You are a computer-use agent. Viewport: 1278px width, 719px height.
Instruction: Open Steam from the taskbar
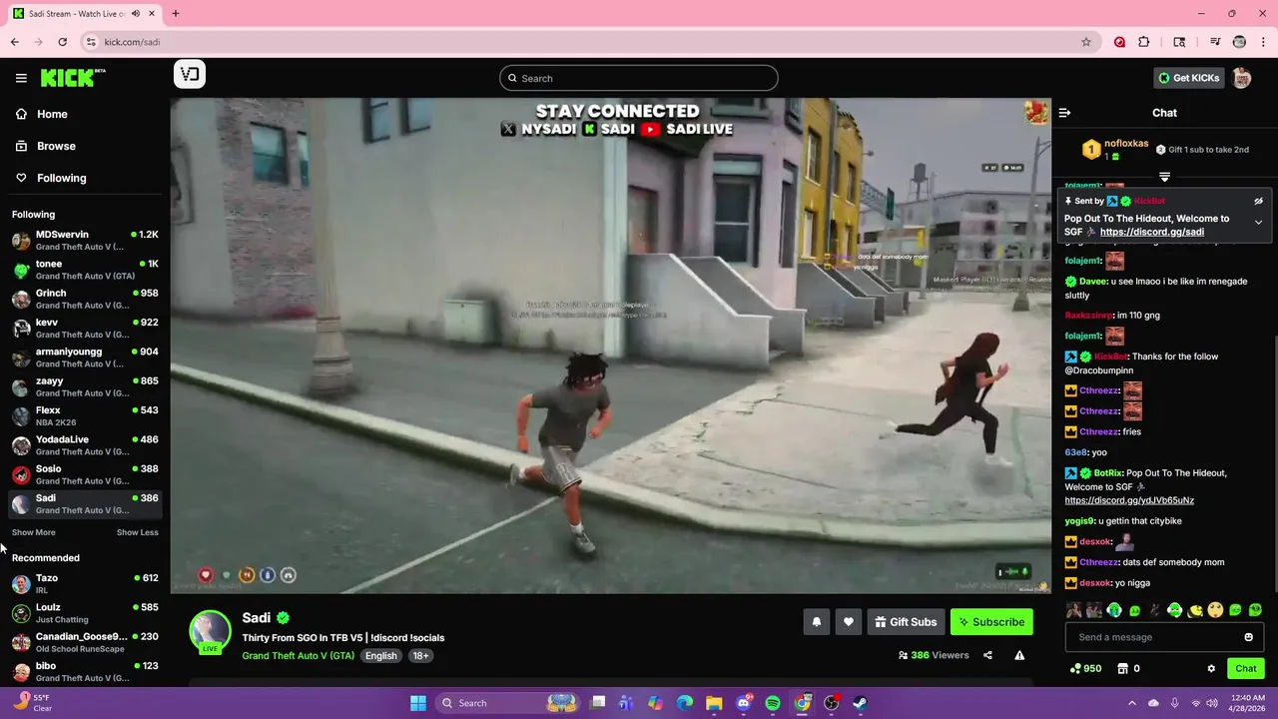860,703
